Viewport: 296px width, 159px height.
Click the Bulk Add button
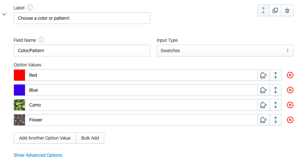click(90, 138)
